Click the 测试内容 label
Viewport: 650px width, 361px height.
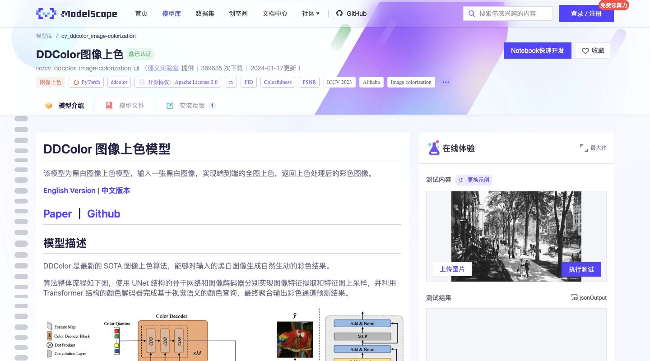pos(439,180)
